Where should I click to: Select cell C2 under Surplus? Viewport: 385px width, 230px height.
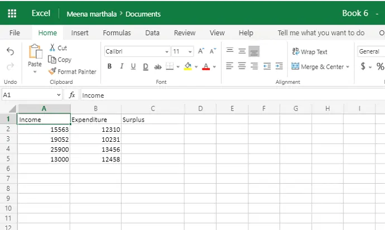click(x=153, y=130)
